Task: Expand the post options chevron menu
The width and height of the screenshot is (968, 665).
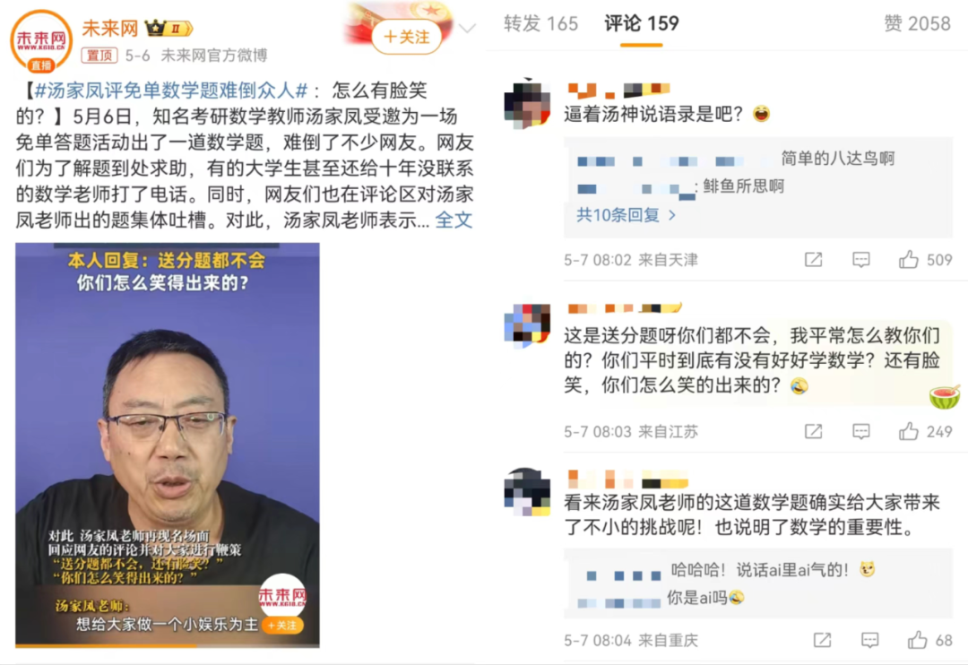Action: [x=467, y=29]
